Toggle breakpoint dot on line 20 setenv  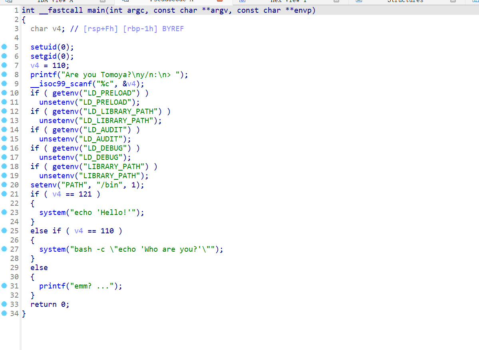coord(4,185)
